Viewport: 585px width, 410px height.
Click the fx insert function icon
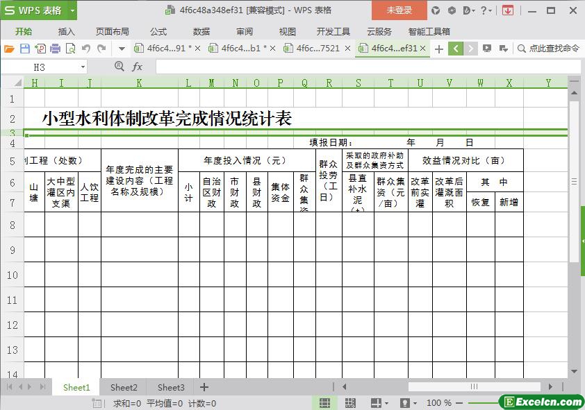[138, 67]
